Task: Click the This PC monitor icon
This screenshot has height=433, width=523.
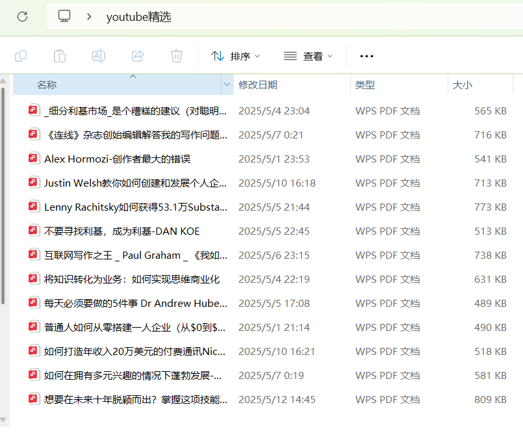Action: [64, 17]
